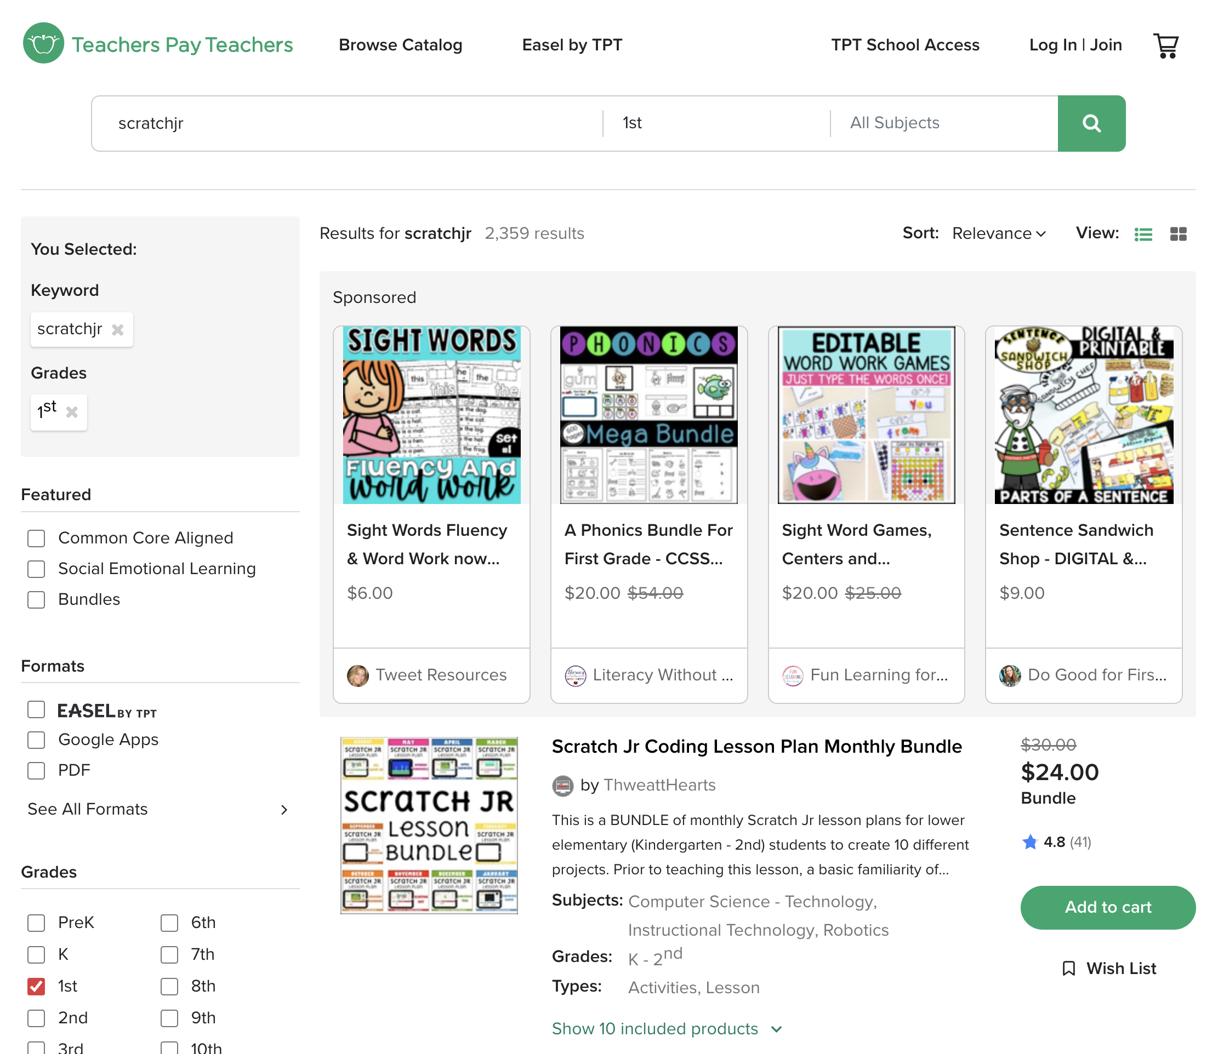Check the Google Apps format
1218x1054 pixels.
coord(37,740)
